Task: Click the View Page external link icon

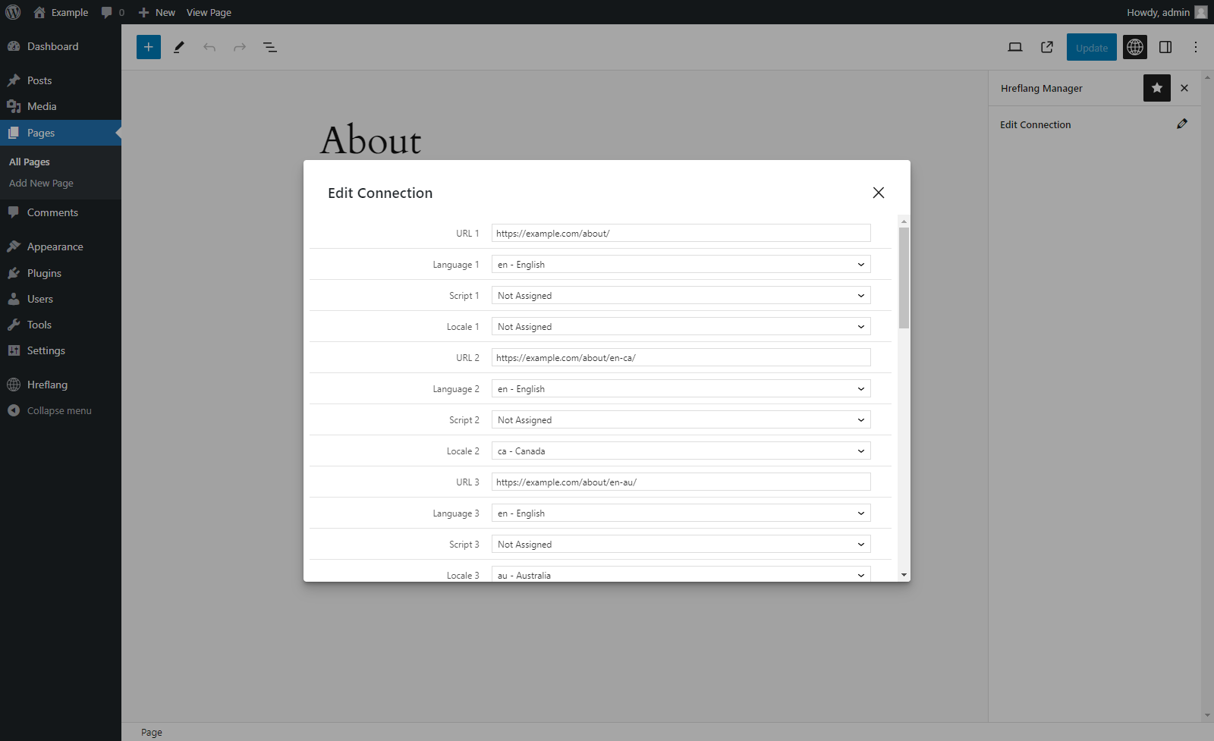Action: tap(1047, 47)
